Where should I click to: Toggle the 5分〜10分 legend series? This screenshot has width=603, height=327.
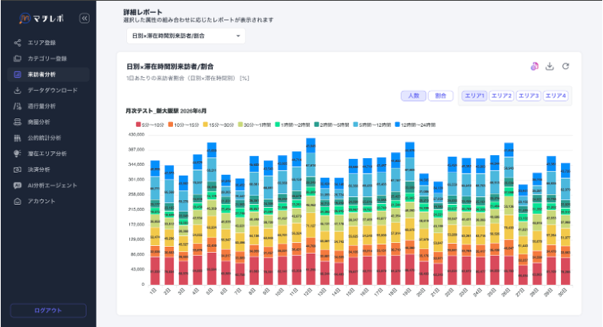[x=150, y=125]
